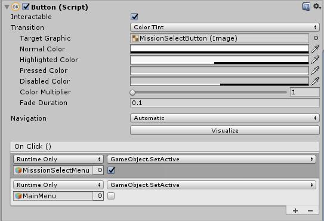
Task: Uncheck SetActive checkbox for MisssionSelectMenu
Action: pyautogui.click(x=111, y=170)
